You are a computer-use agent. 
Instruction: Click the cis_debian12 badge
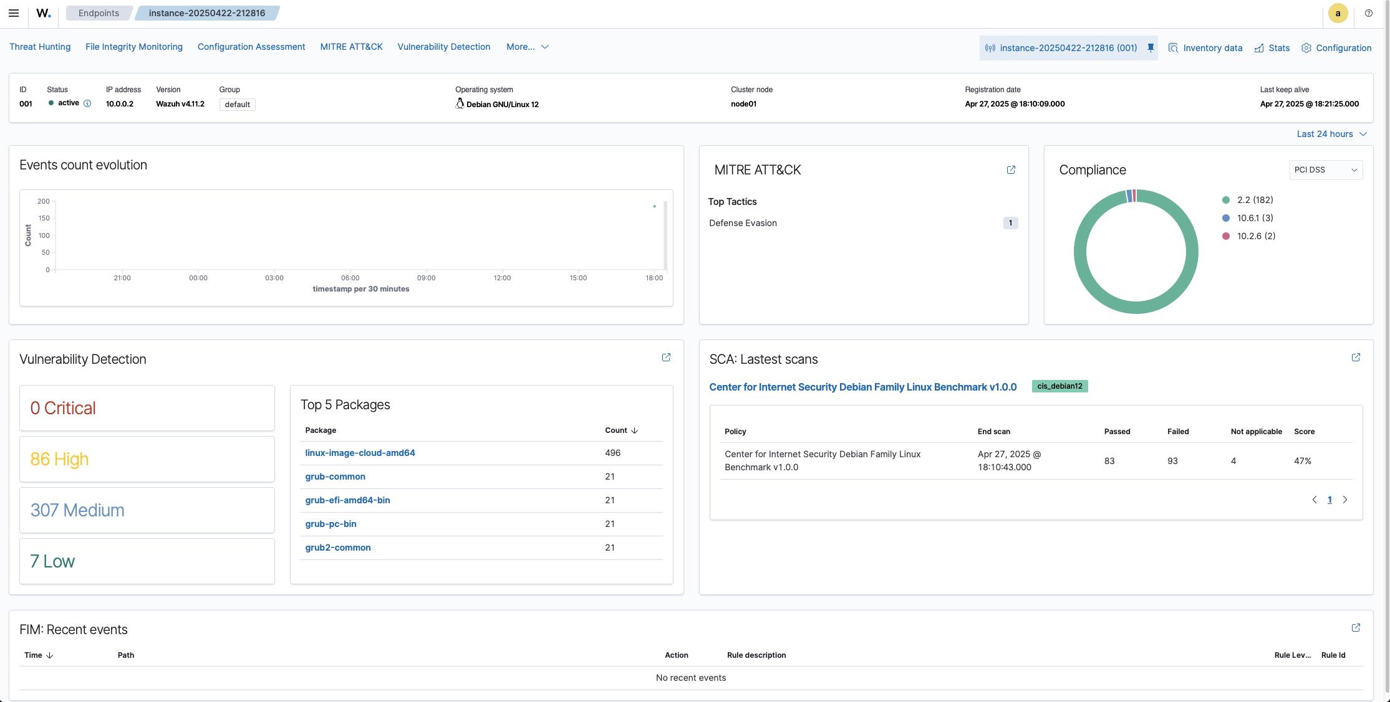pos(1059,386)
